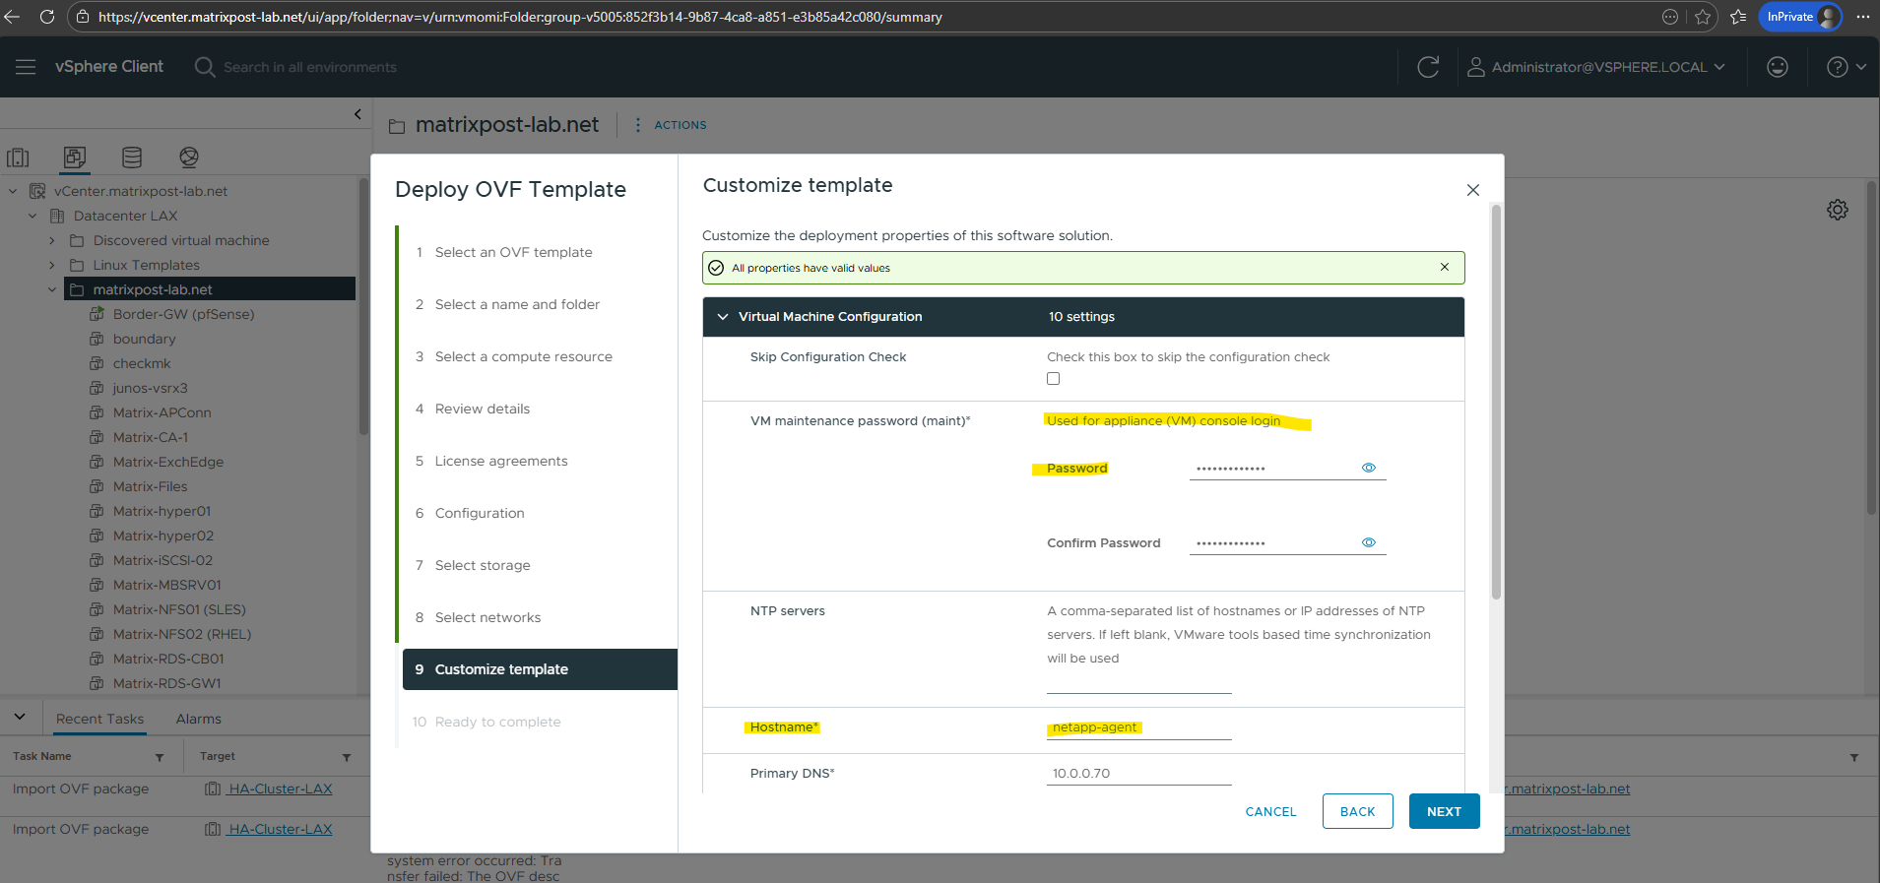Click the settings gear icon on the right
This screenshot has height=883, width=1880.
1837,210
